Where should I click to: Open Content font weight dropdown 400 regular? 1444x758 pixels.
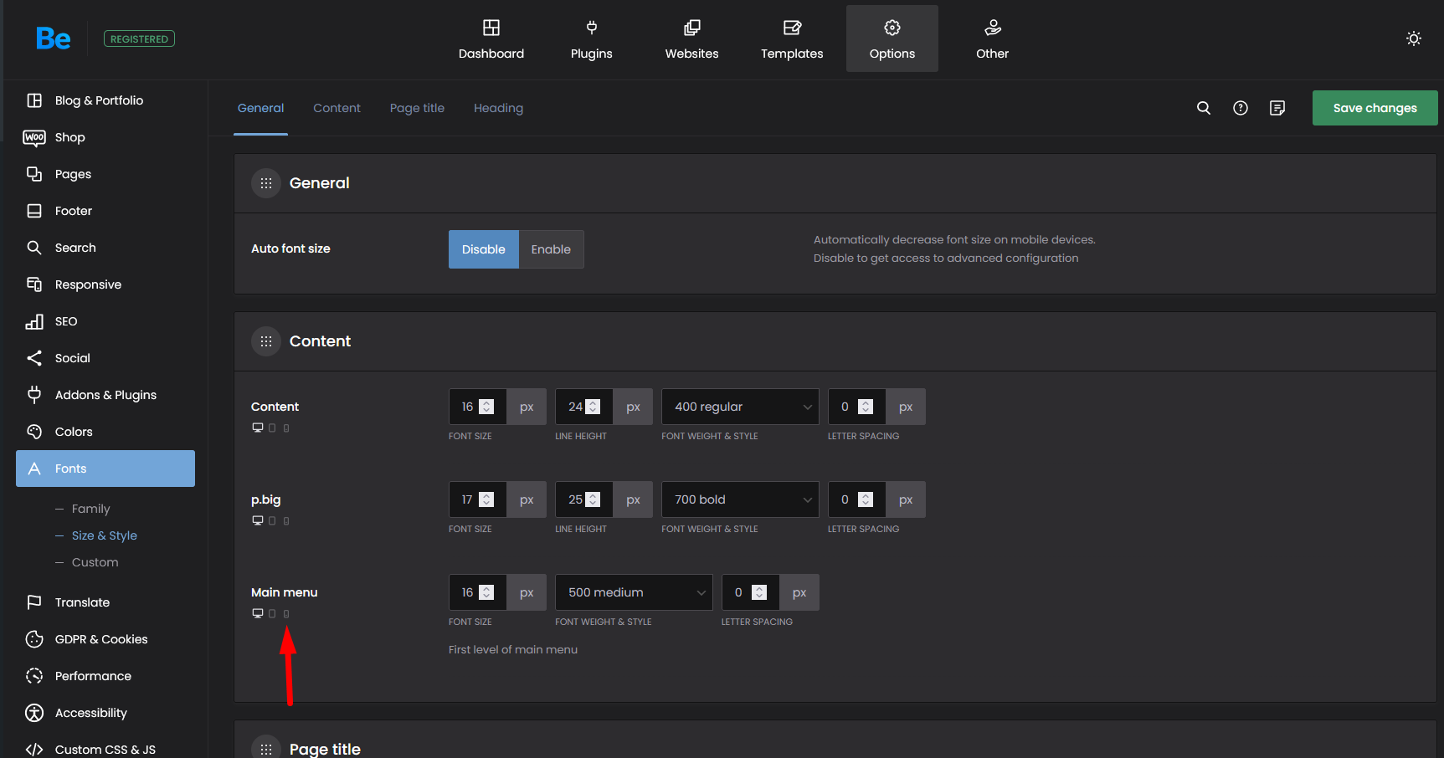(x=740, y=407)
